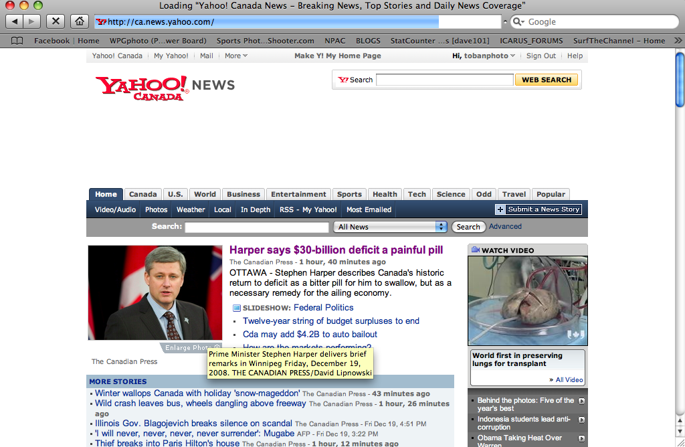Click the plus icon beside Submit a News Story
This screenshot has width=685, height=447.
tap(500, 209)
